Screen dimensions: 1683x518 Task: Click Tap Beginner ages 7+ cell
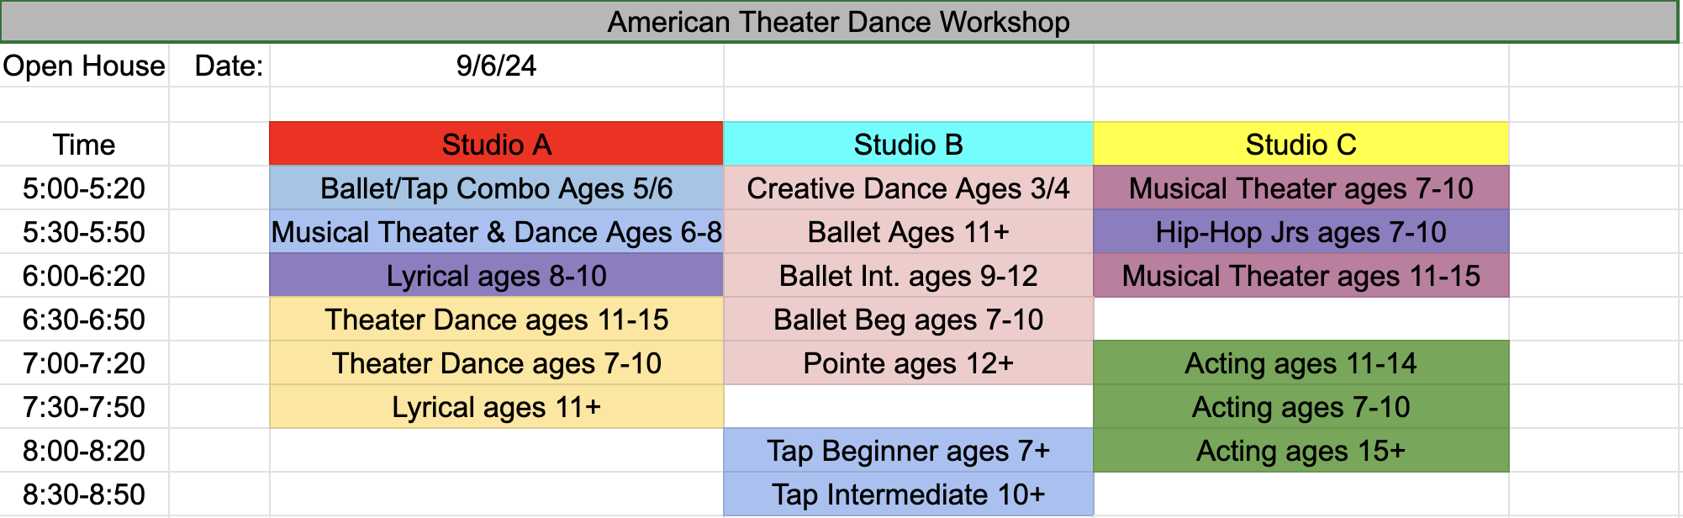(x=908, y=450)
